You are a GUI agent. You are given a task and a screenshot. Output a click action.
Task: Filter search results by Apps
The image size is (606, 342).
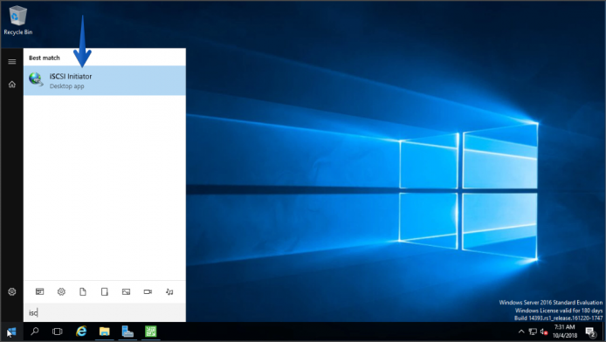(40, 291)
